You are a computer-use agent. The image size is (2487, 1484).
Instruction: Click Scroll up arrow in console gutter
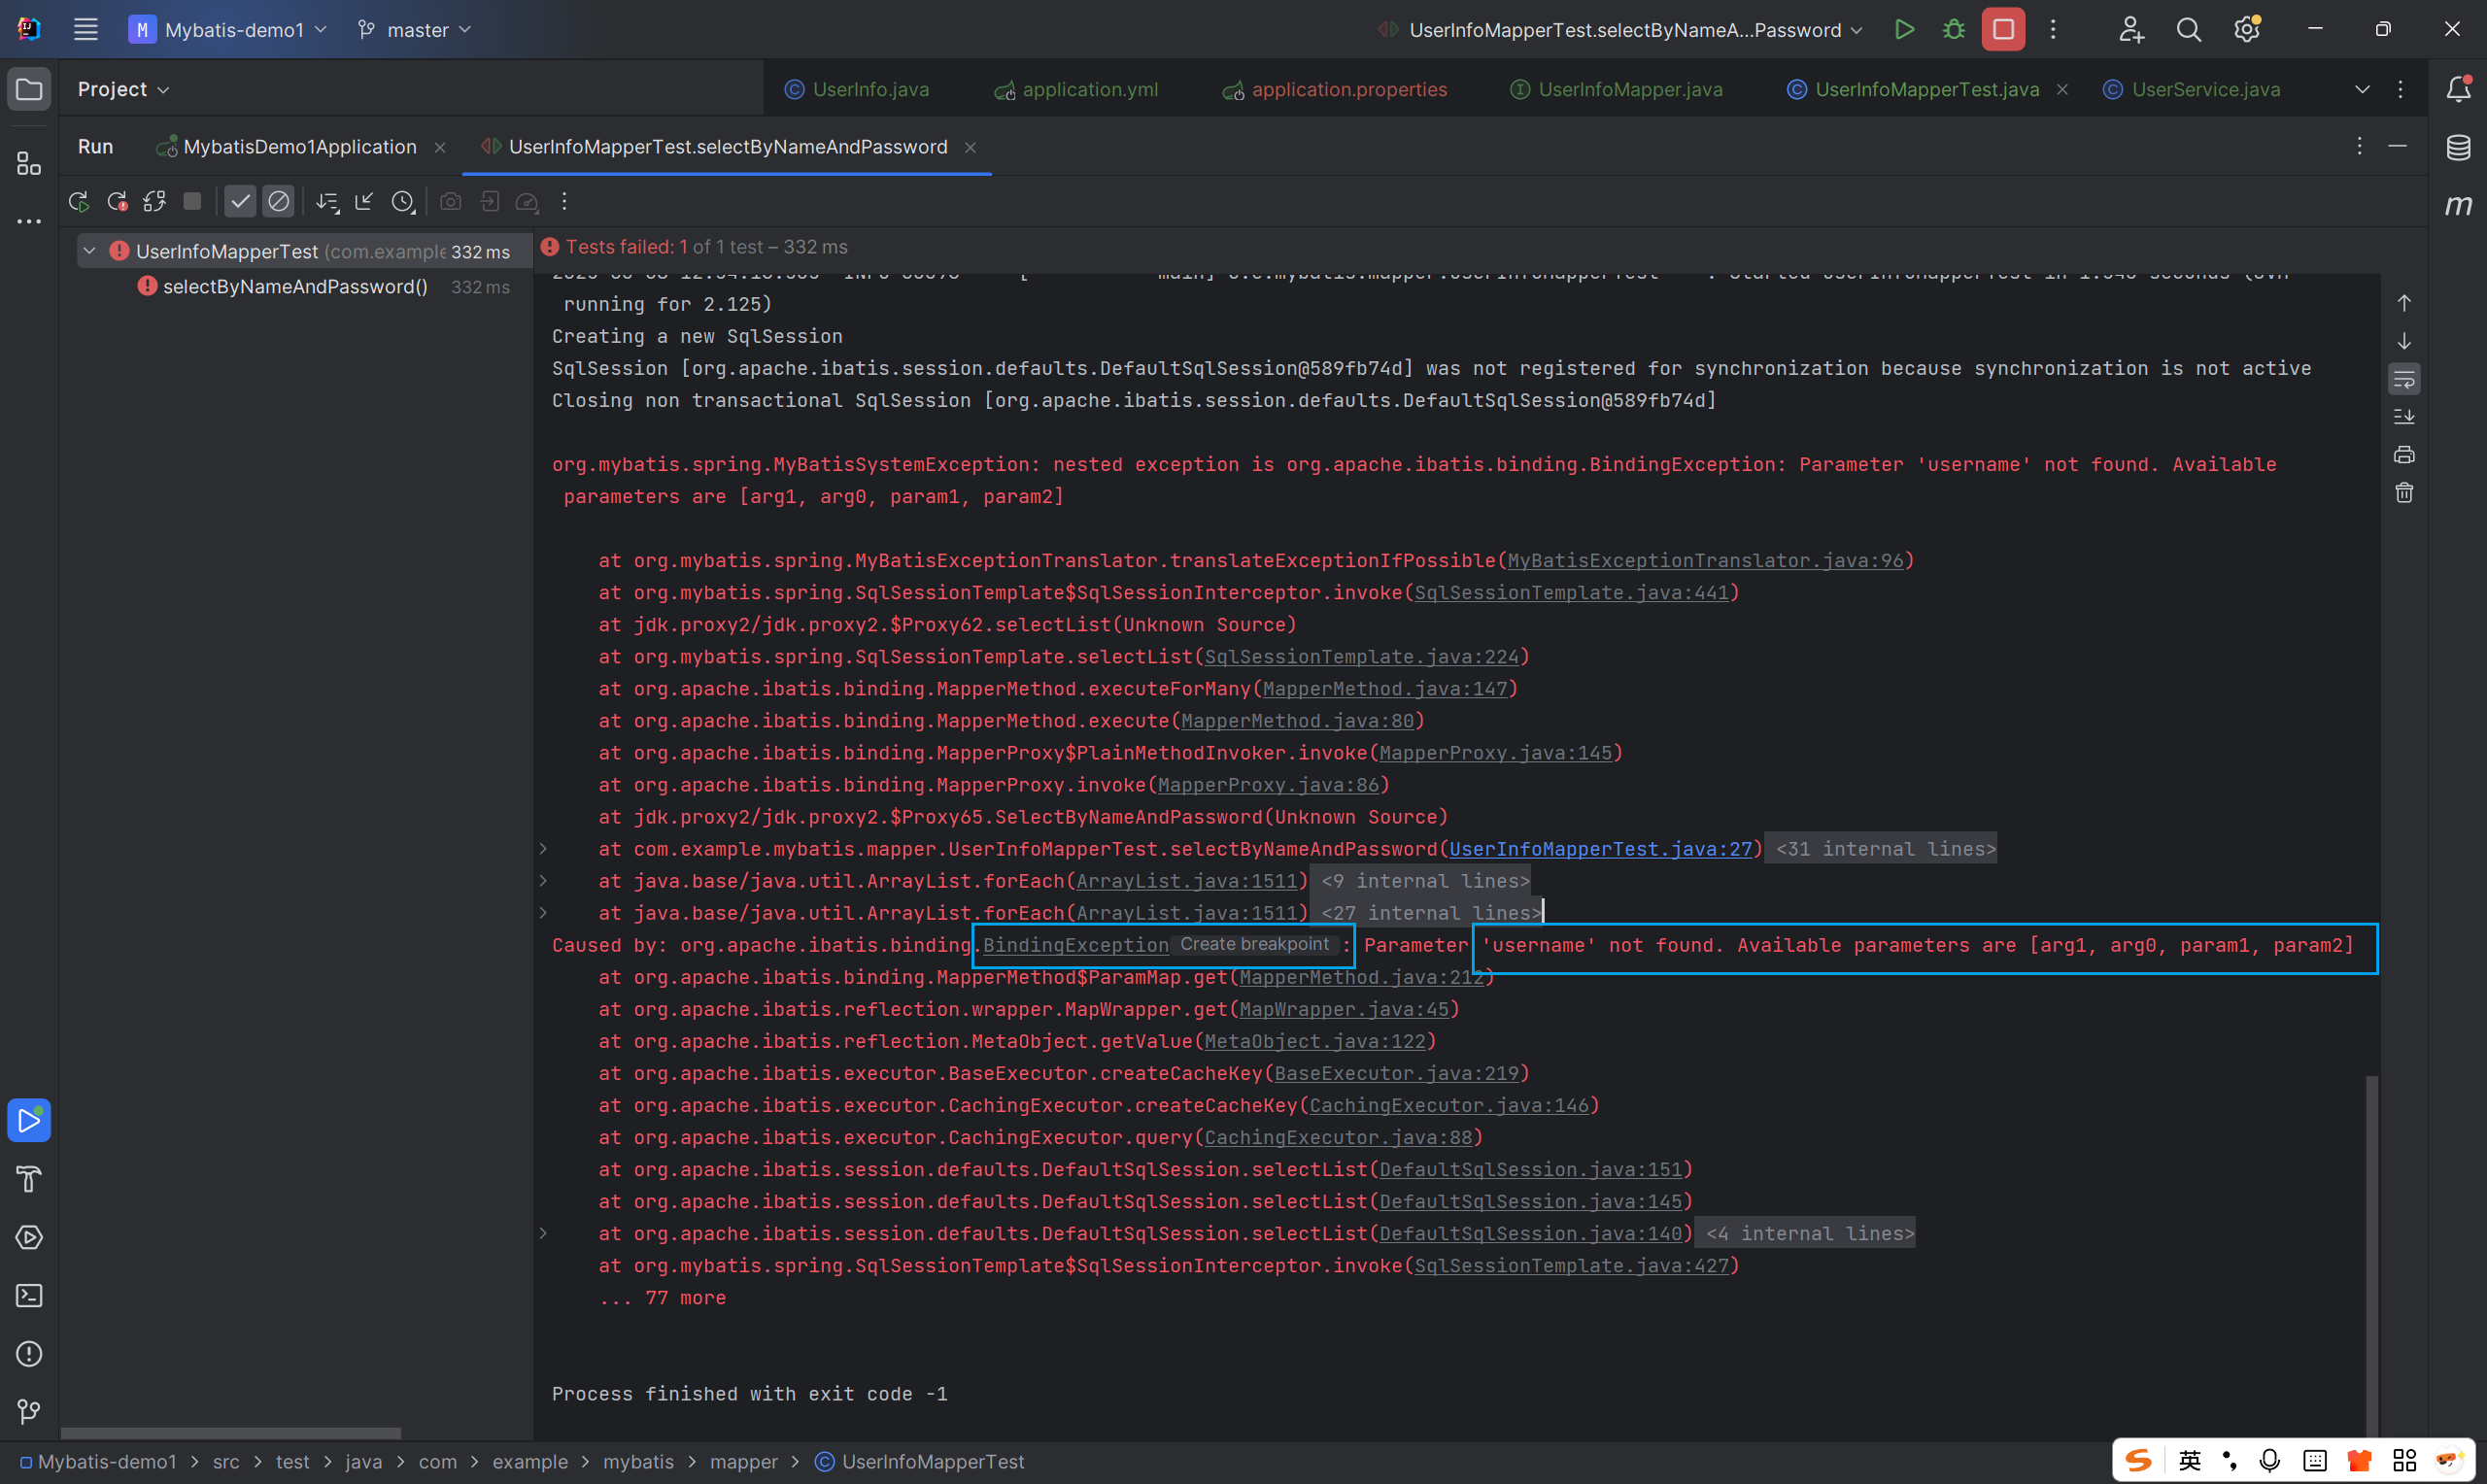pos(2404,303)
